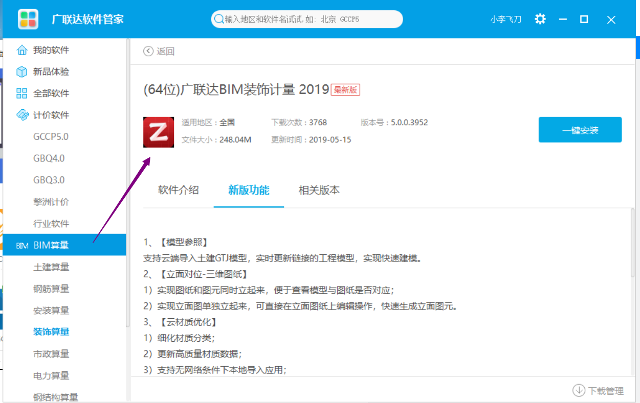The image size is (640, 403).
Task: Click the search magnifier icon
Action: click(x=219, y=19)
